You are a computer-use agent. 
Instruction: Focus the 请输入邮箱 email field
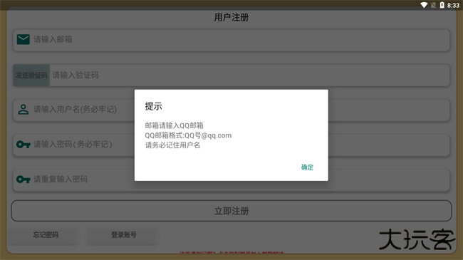coord(231,40)
